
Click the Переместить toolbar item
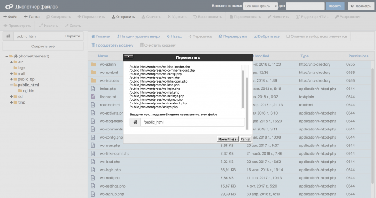(x=91, y=17)
